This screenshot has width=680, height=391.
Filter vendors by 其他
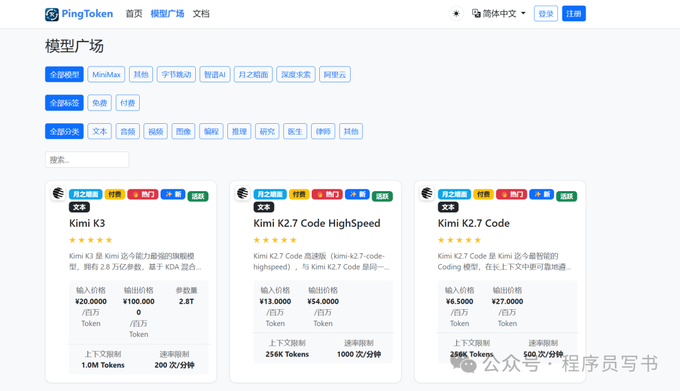coord(141,74)
